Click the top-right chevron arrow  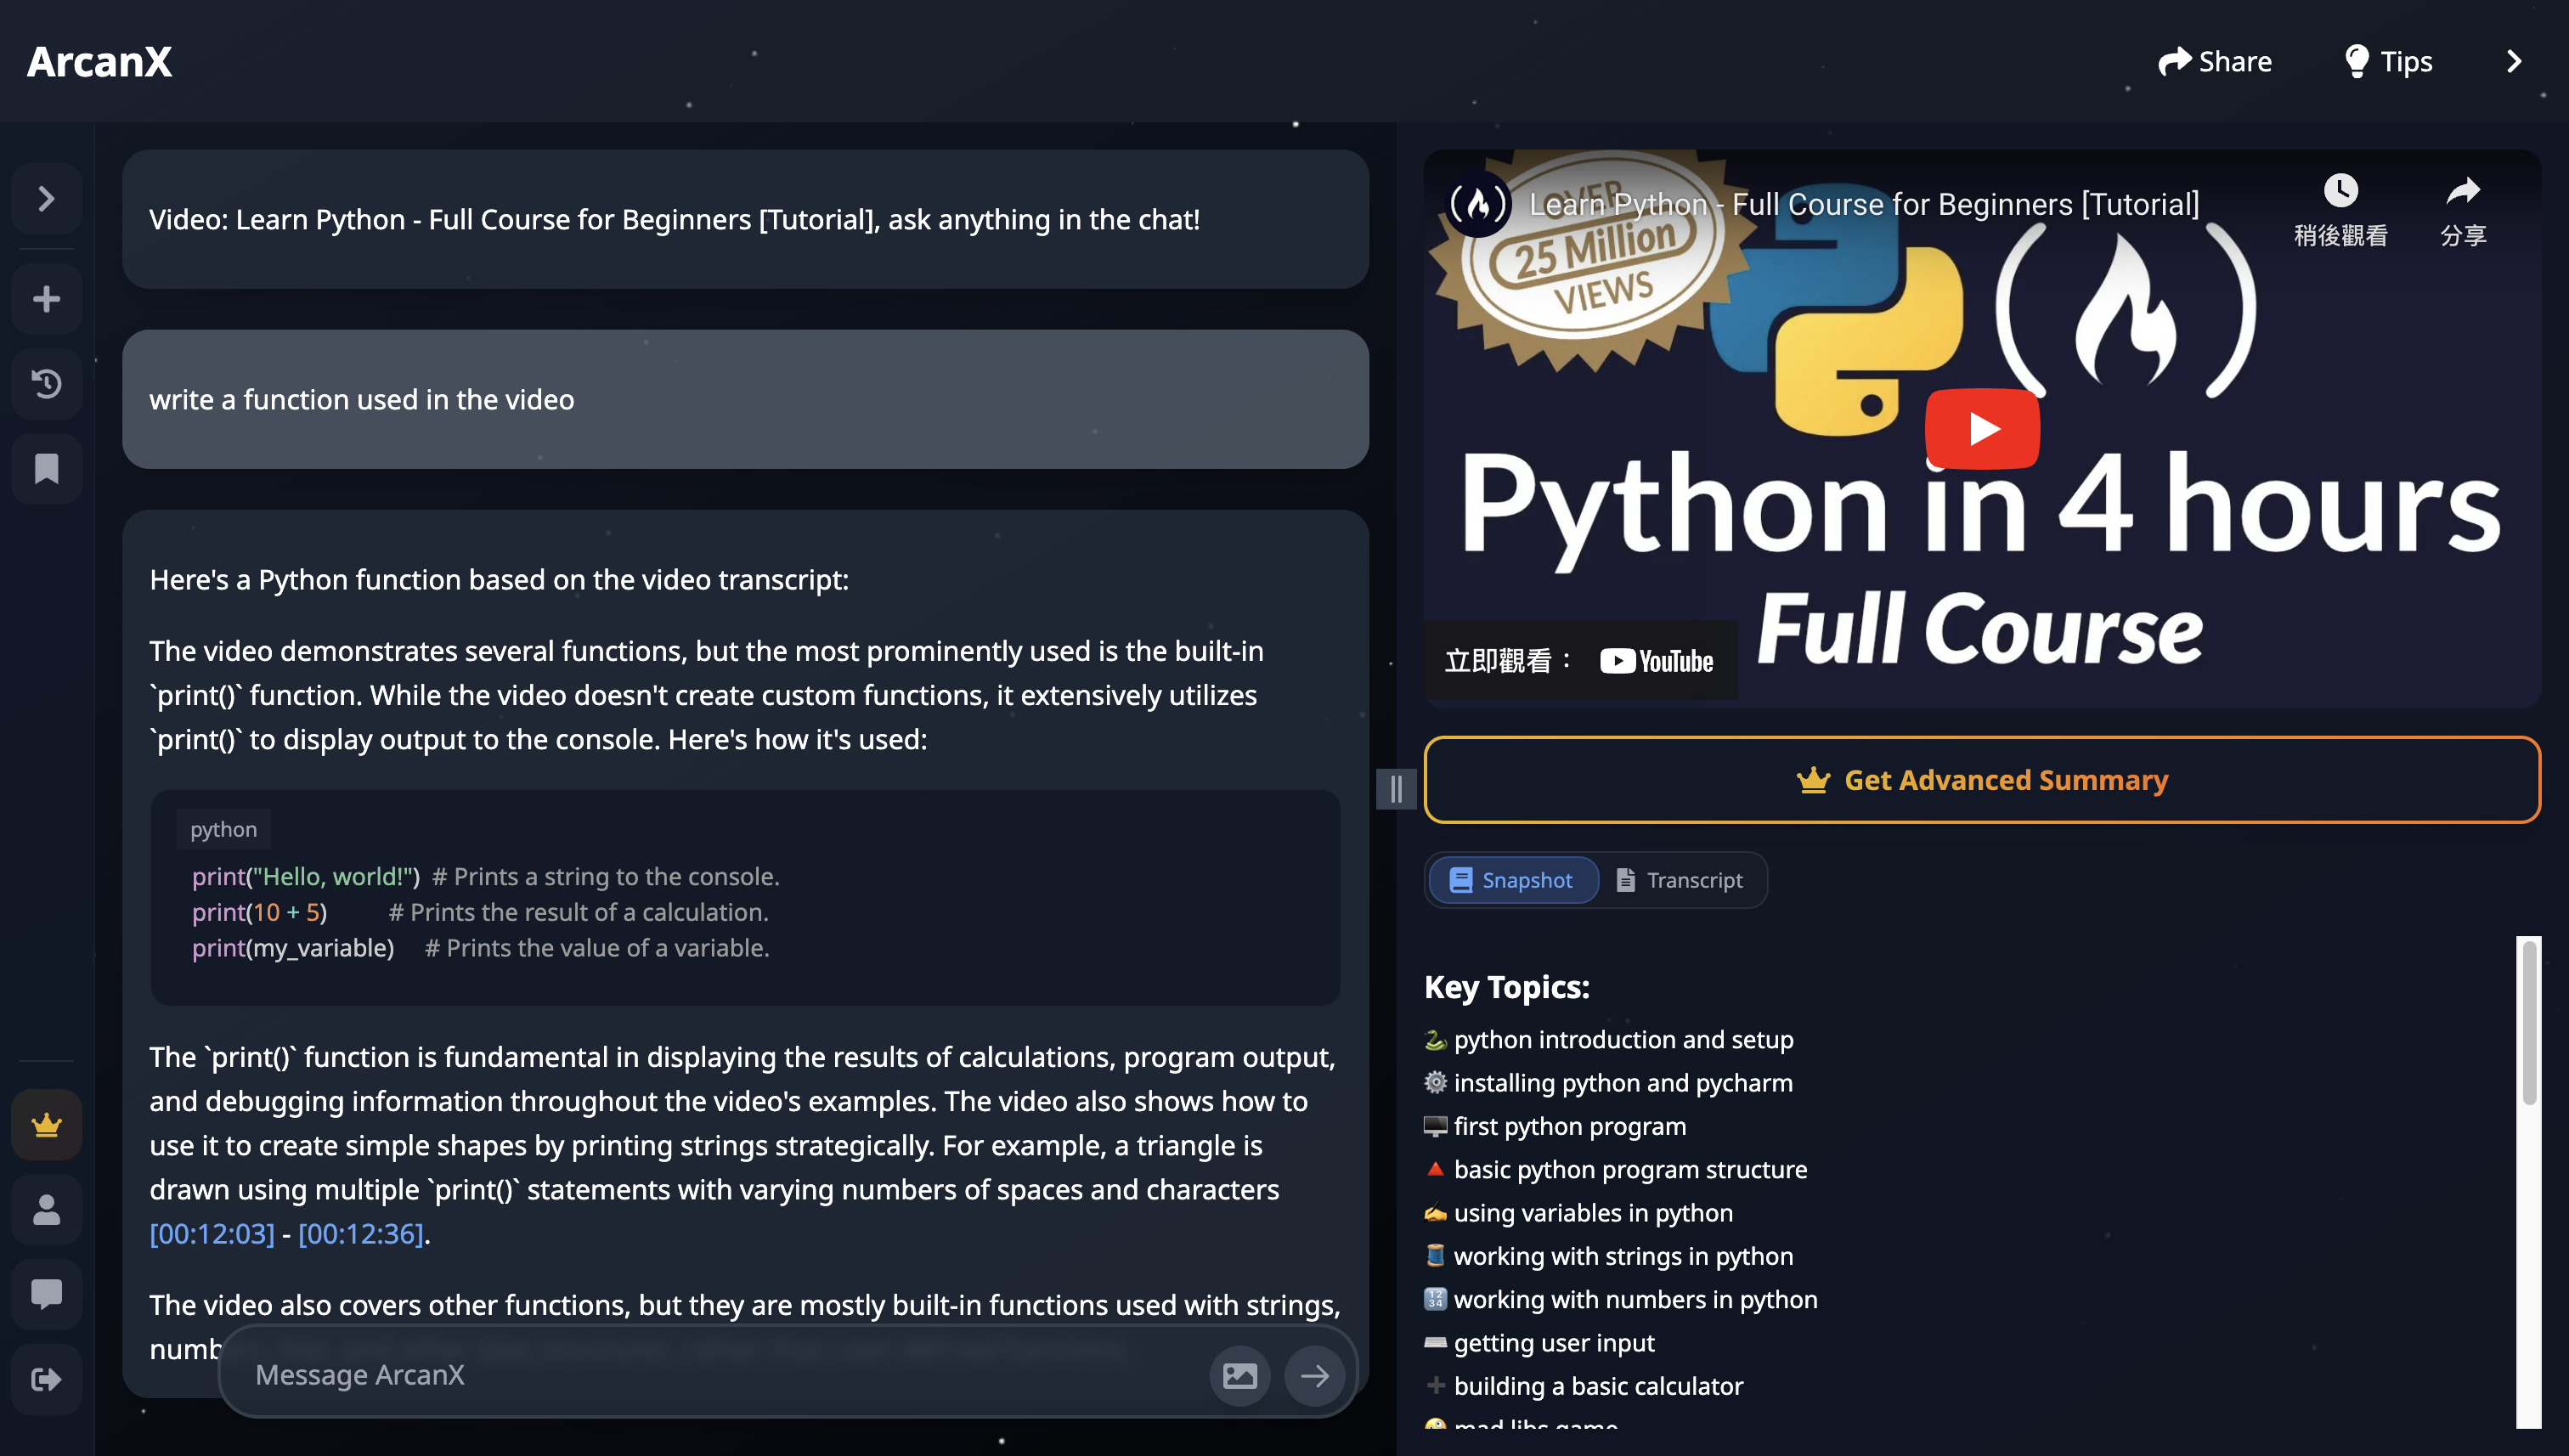pyautogui.click(x=2513, y=62)
